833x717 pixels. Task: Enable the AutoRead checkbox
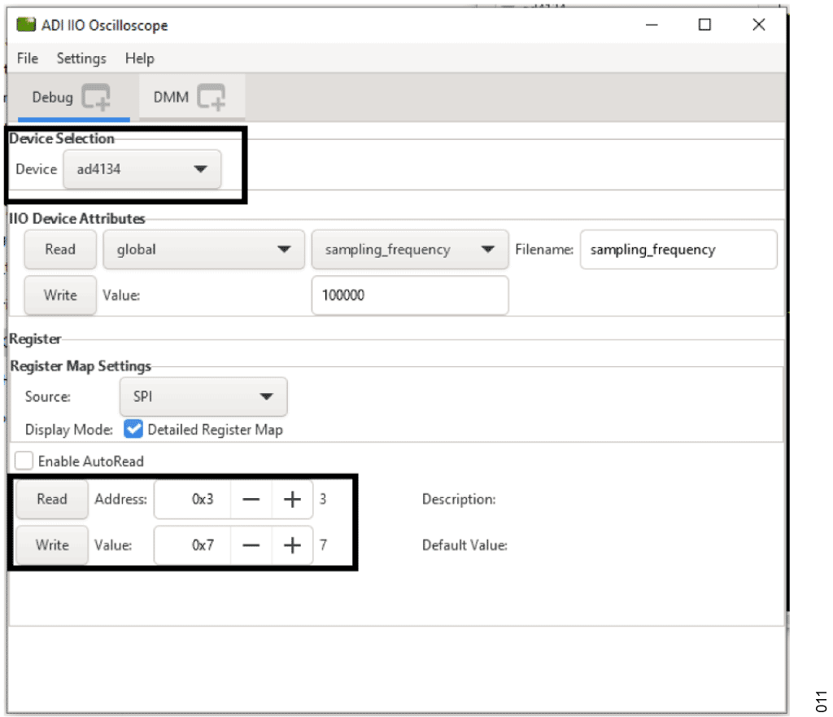[x=24, y=461]
